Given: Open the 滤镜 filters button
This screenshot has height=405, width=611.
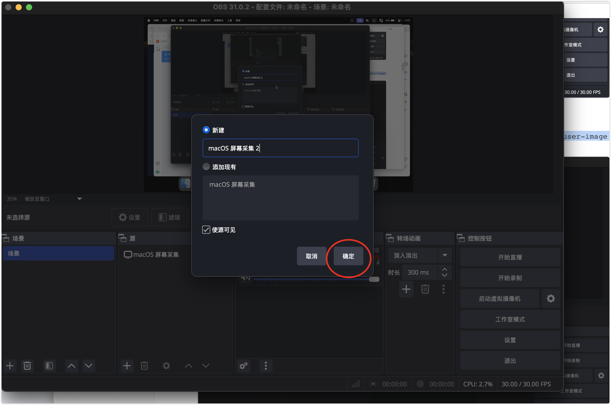Looking at the screenshot, I should click(x=170, y=217).
